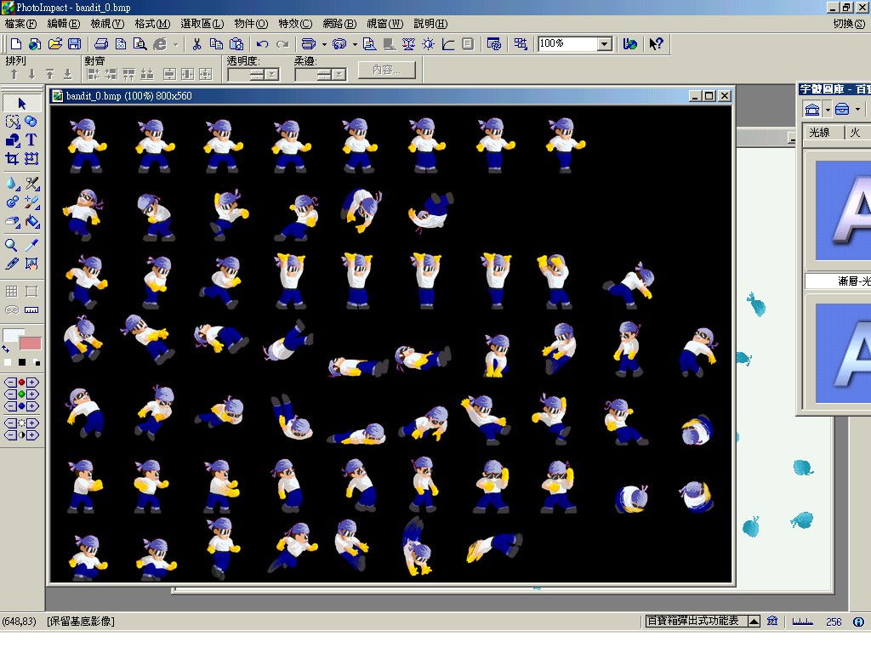
Task: Send object to bottom arrow
Action: (x=68, y=75)
